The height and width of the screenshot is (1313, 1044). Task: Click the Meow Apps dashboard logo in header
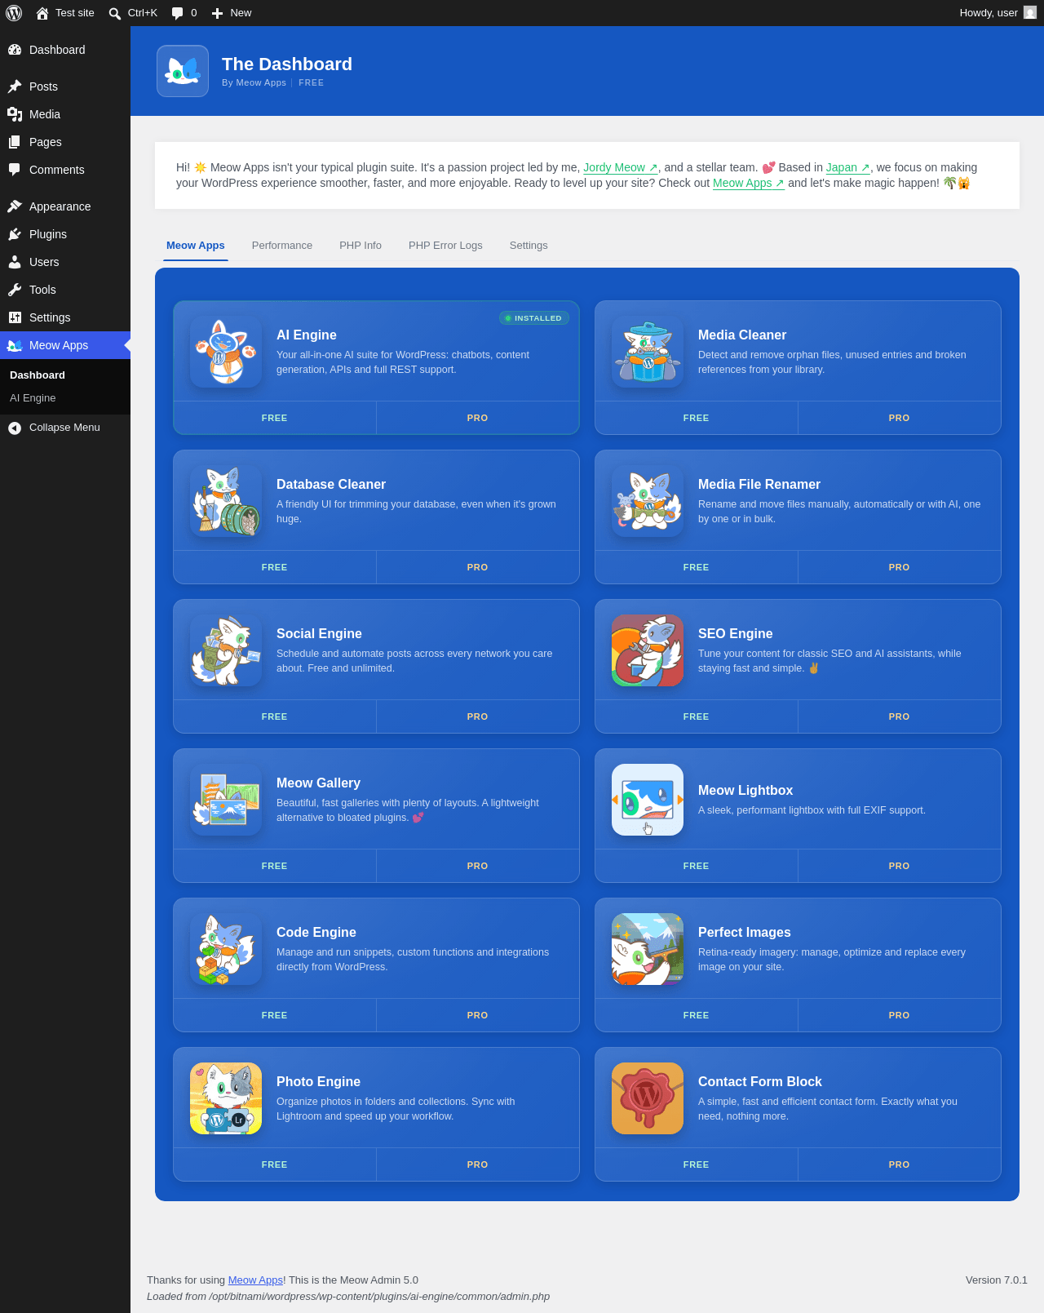[183, 71]
